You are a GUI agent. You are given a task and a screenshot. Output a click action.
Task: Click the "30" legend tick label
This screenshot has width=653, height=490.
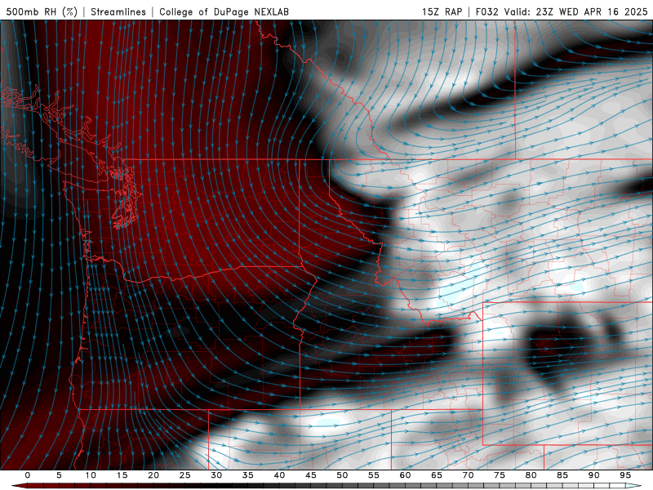216,475
